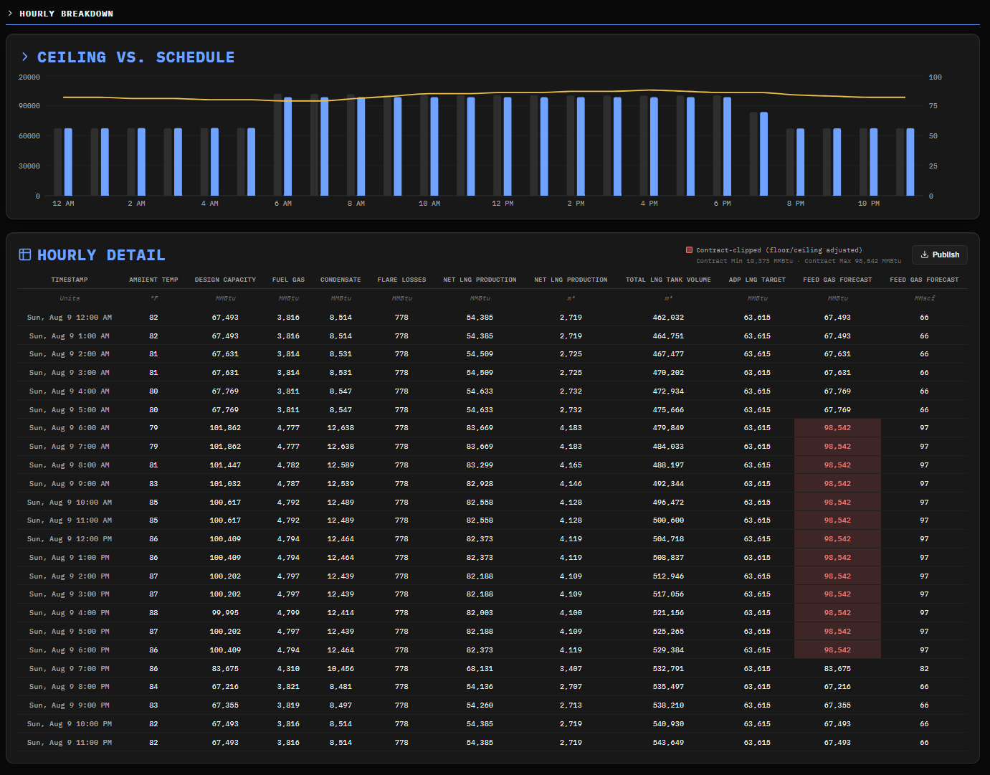Image resolution: width=990 pixels, height=775 pixels.
Task: Click the blue schedule bar above the 4 PM label
Action: tap(654, 147)
